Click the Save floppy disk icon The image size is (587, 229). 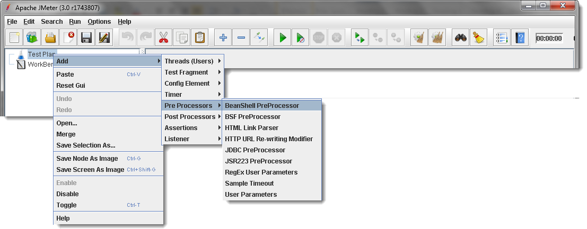pos(86,38)
